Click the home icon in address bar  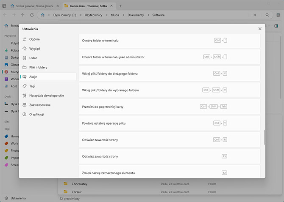coord(42,15)
